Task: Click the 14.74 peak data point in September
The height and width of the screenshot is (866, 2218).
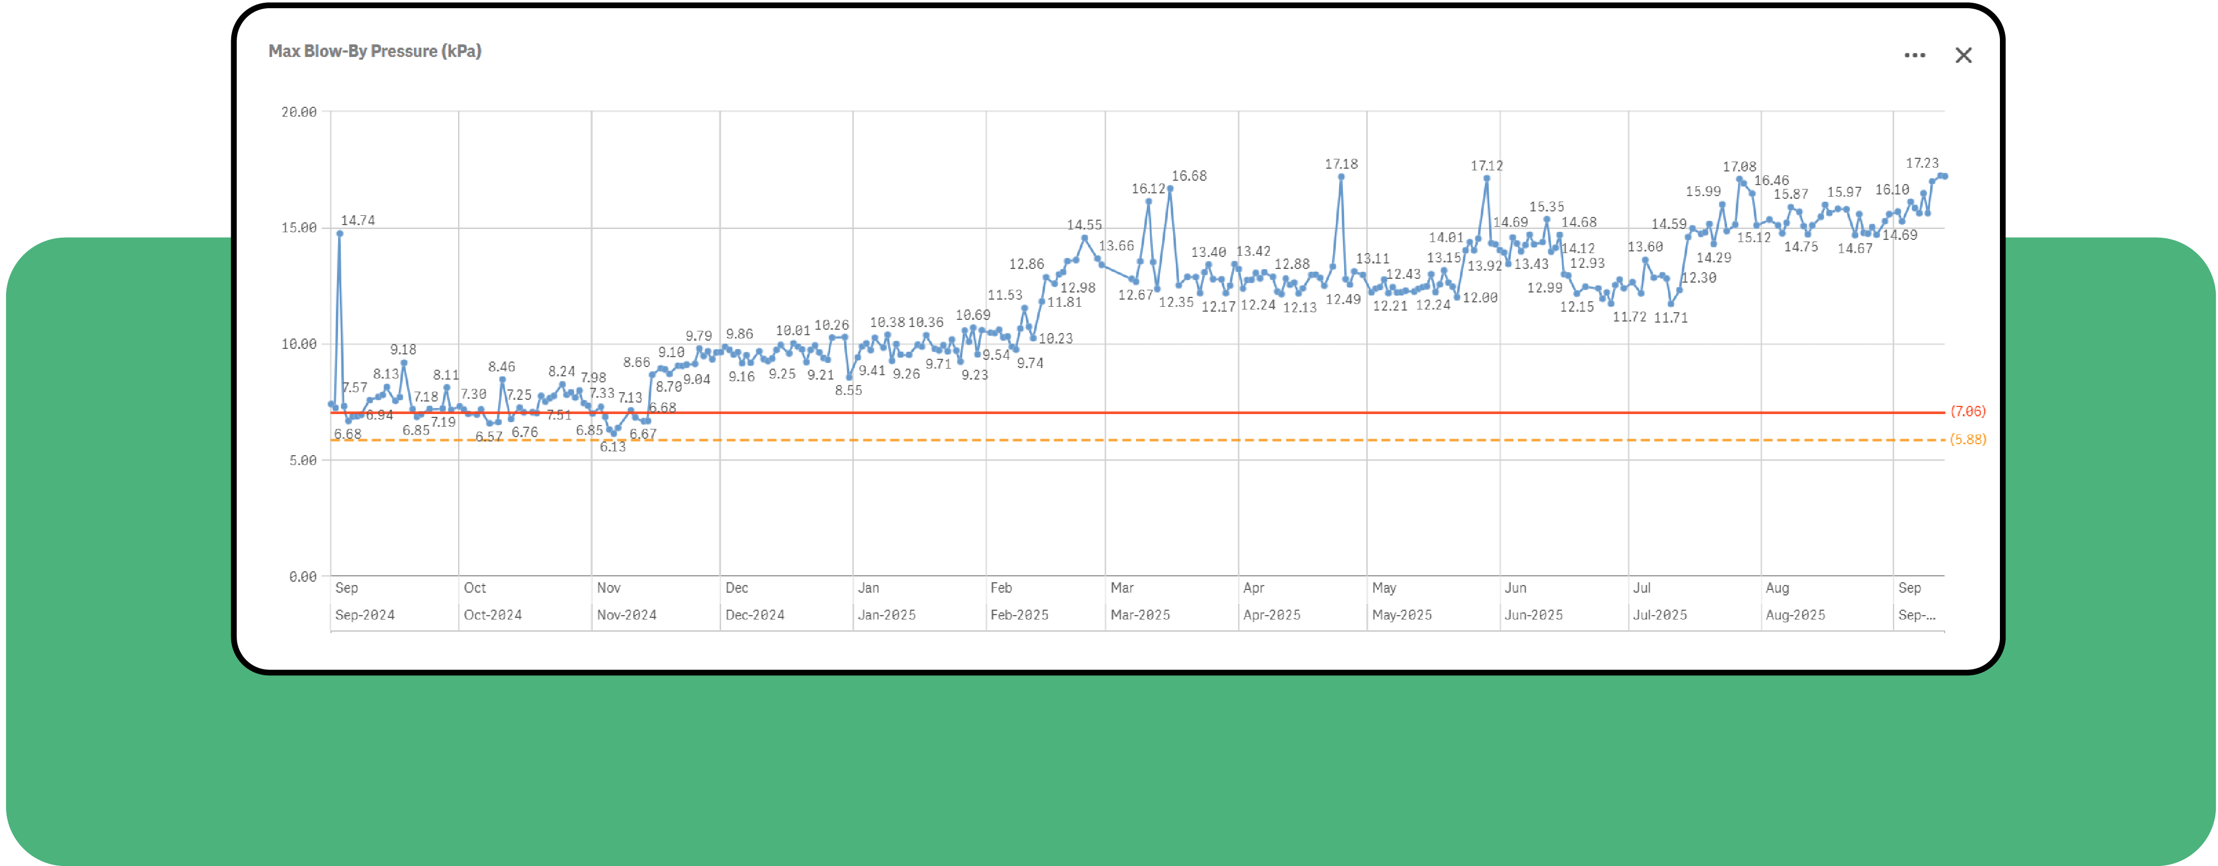Action: coord(341,233)
